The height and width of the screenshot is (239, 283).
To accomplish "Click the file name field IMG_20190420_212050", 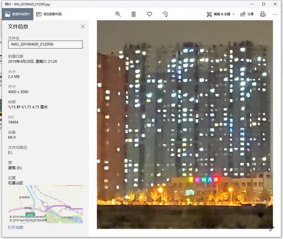I will point(45,44).
